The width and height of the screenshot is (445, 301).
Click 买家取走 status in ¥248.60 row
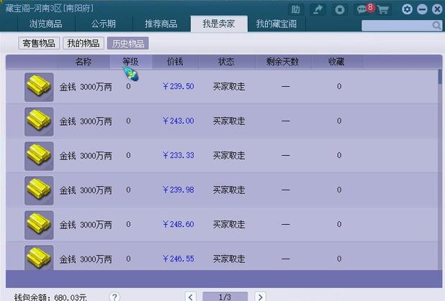[x=229, y=225]
